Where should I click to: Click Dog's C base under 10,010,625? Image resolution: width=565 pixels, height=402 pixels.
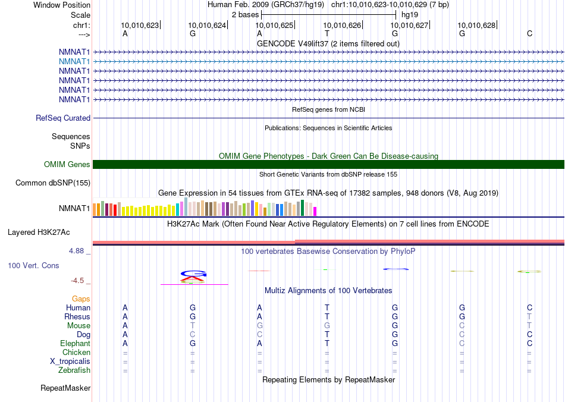[259, 335]
